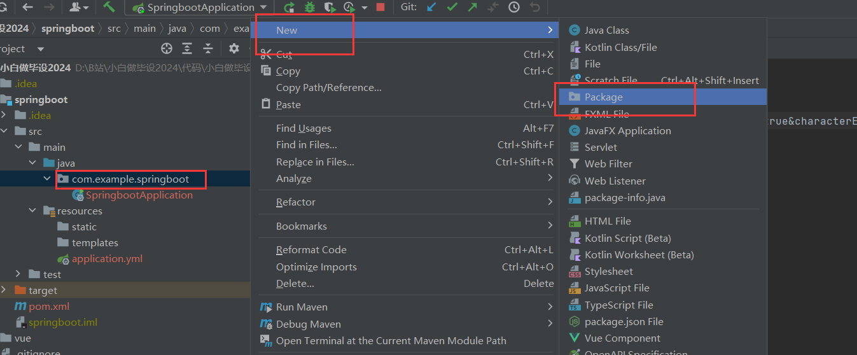The image size is (857, 355).
Task: Select application.yml file in tree
Action: [x=107, y=258]
